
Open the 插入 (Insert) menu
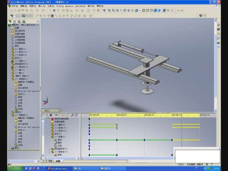pyautogui.click(x=42, y=6)
